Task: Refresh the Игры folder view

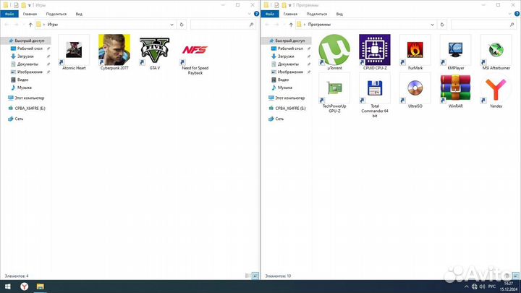Action: [182, 25]
